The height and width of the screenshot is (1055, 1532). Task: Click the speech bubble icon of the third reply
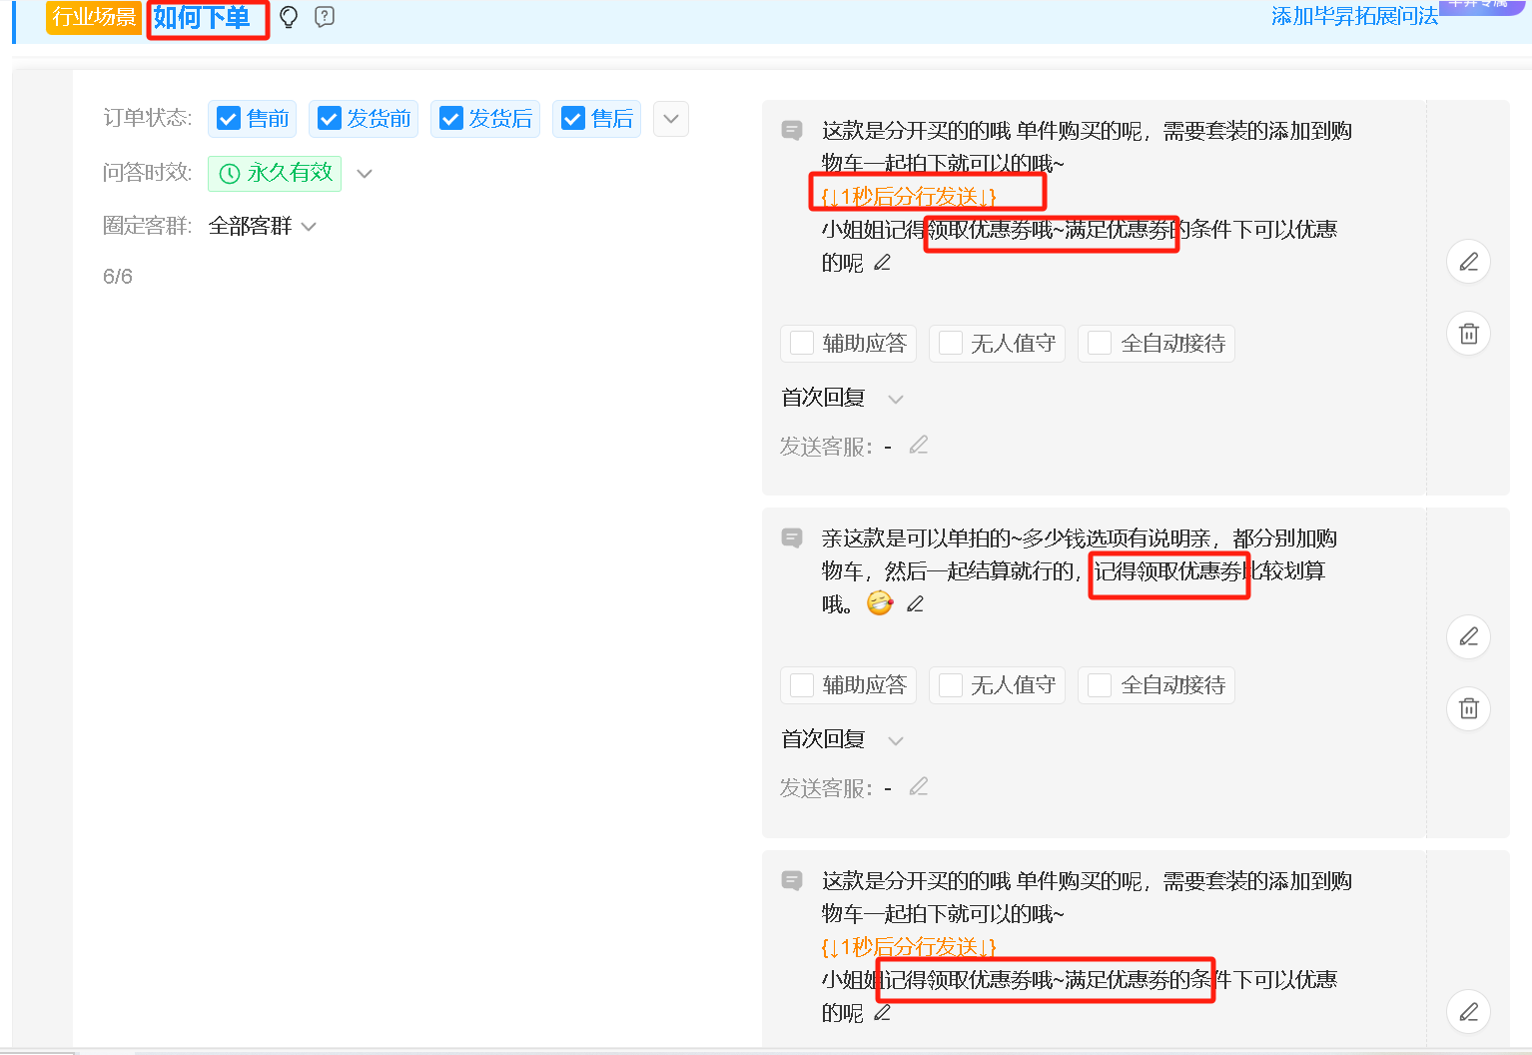[792, 880]
